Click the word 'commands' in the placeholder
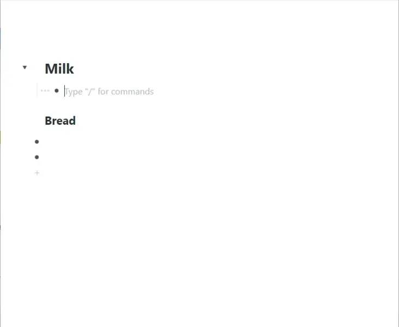This screenshot has height=327, width=399. (132, 92)
